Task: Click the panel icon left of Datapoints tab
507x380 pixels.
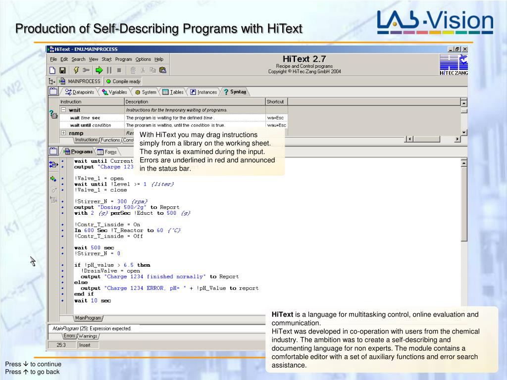Action: click(53, 92)
